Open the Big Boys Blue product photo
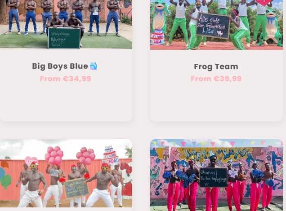The width and height of the screenshot is (286, 211). (x=66, y=25)
